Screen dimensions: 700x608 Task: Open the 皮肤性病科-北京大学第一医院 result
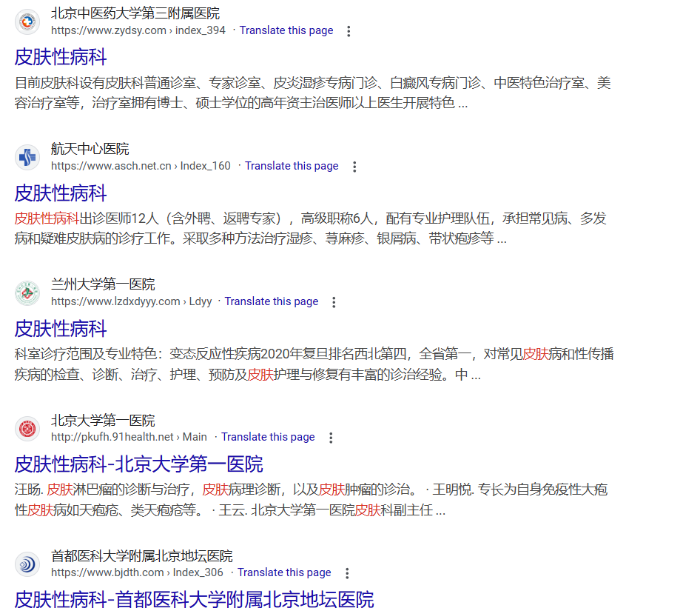point(138,464)
